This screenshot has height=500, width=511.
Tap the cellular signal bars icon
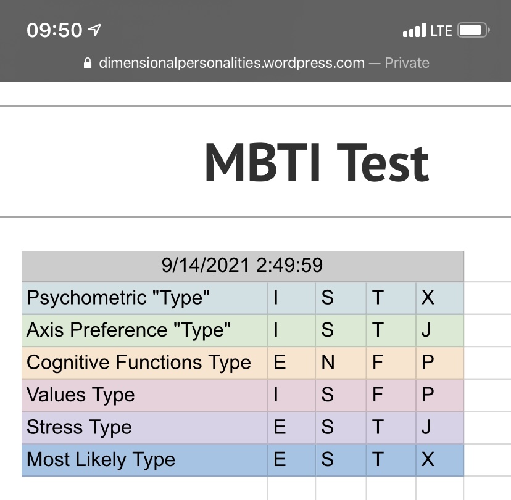click(414, 30)
